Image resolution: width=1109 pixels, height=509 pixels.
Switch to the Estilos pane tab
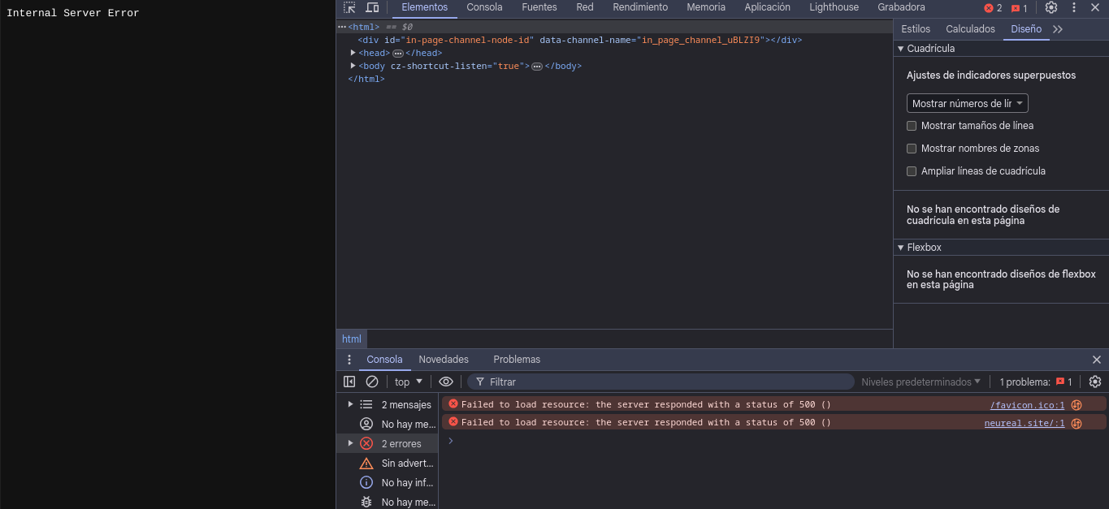(916, 28)
